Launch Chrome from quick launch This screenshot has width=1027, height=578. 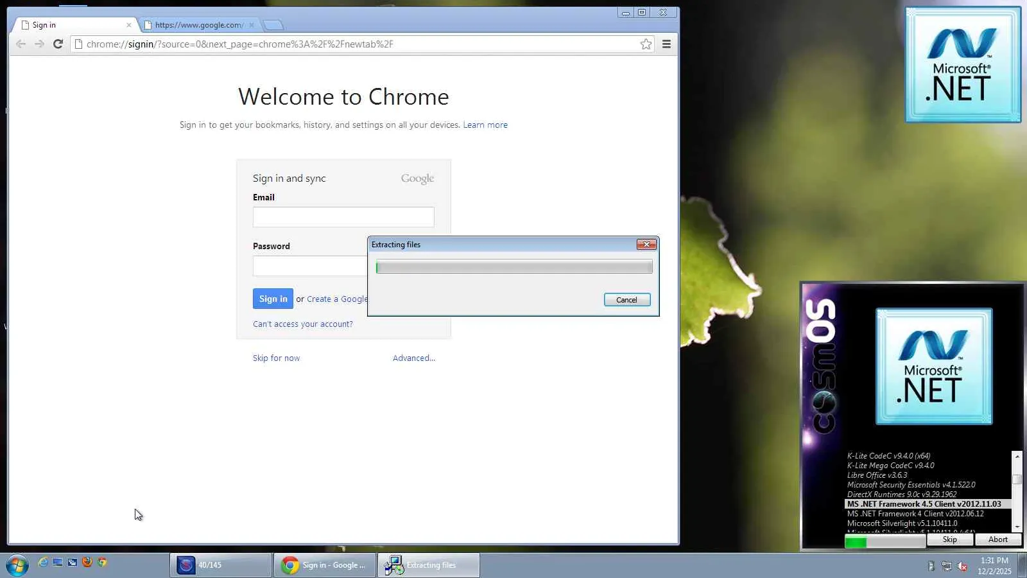pyautogui.click(x=102, y=562)
